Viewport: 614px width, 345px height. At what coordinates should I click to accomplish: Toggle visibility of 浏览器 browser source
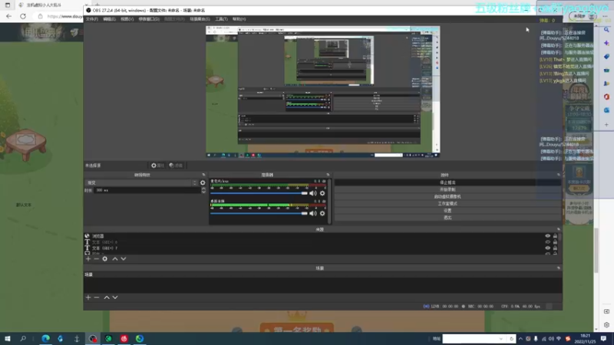547,236
